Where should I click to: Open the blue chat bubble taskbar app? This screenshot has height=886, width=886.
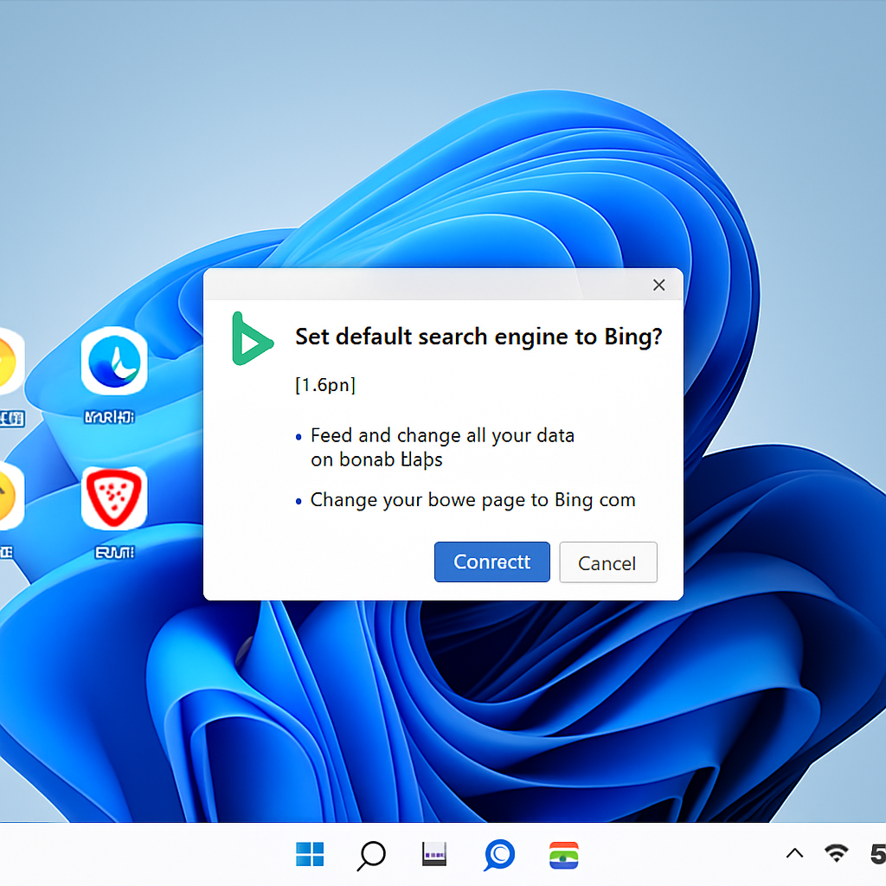pyautogui.click(x=499, y=854)
